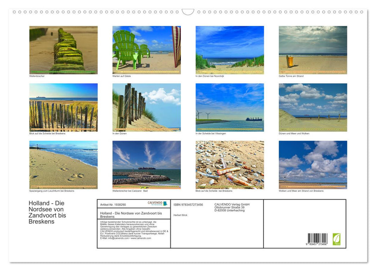Viewport: 376px width, 271px height.
Task: Click the product barcode strip
Action: click(x=318, y=239)
